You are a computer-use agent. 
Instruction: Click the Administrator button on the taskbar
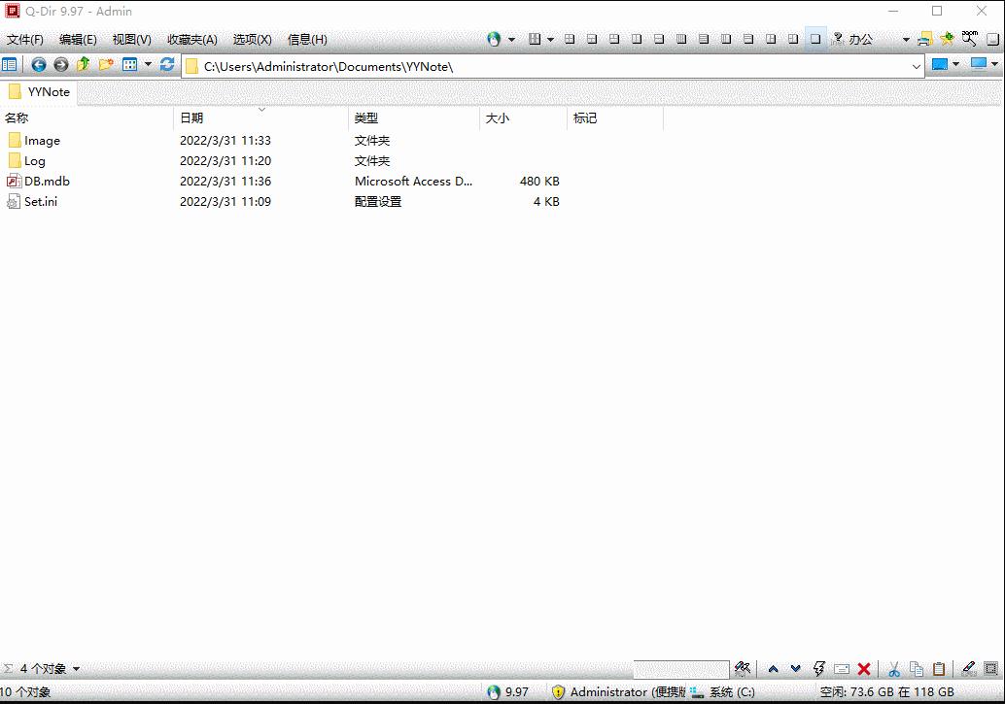[607, 692]
